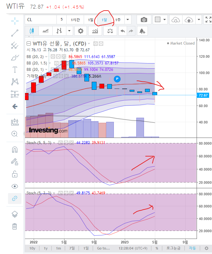Remove the Stoch (5, 3, 3) indicator
The width and height of the screenshot is (212, 254).
pos(72,193)
